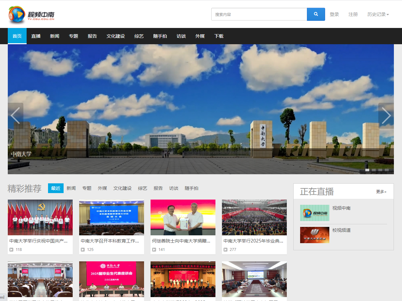402x301 pixels.
Task: Advance to next carousel slide arrow
Action: tap(386, 115)
